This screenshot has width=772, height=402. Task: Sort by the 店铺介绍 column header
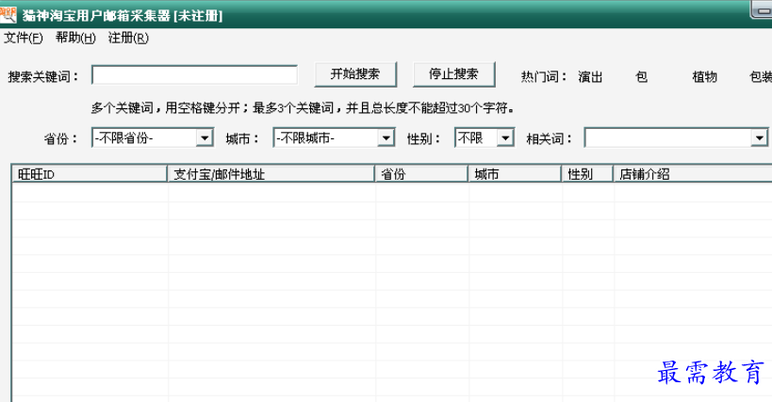pos(693,174)
